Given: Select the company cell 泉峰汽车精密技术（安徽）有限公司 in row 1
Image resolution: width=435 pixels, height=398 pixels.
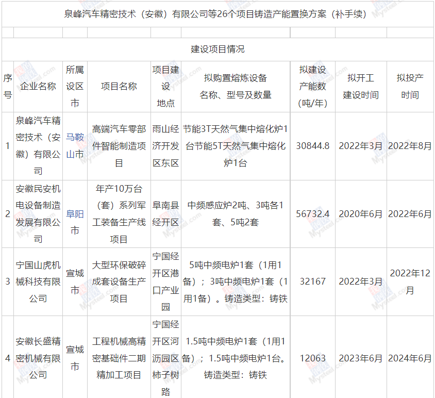Looking at the screenshot, I should 38,146.
